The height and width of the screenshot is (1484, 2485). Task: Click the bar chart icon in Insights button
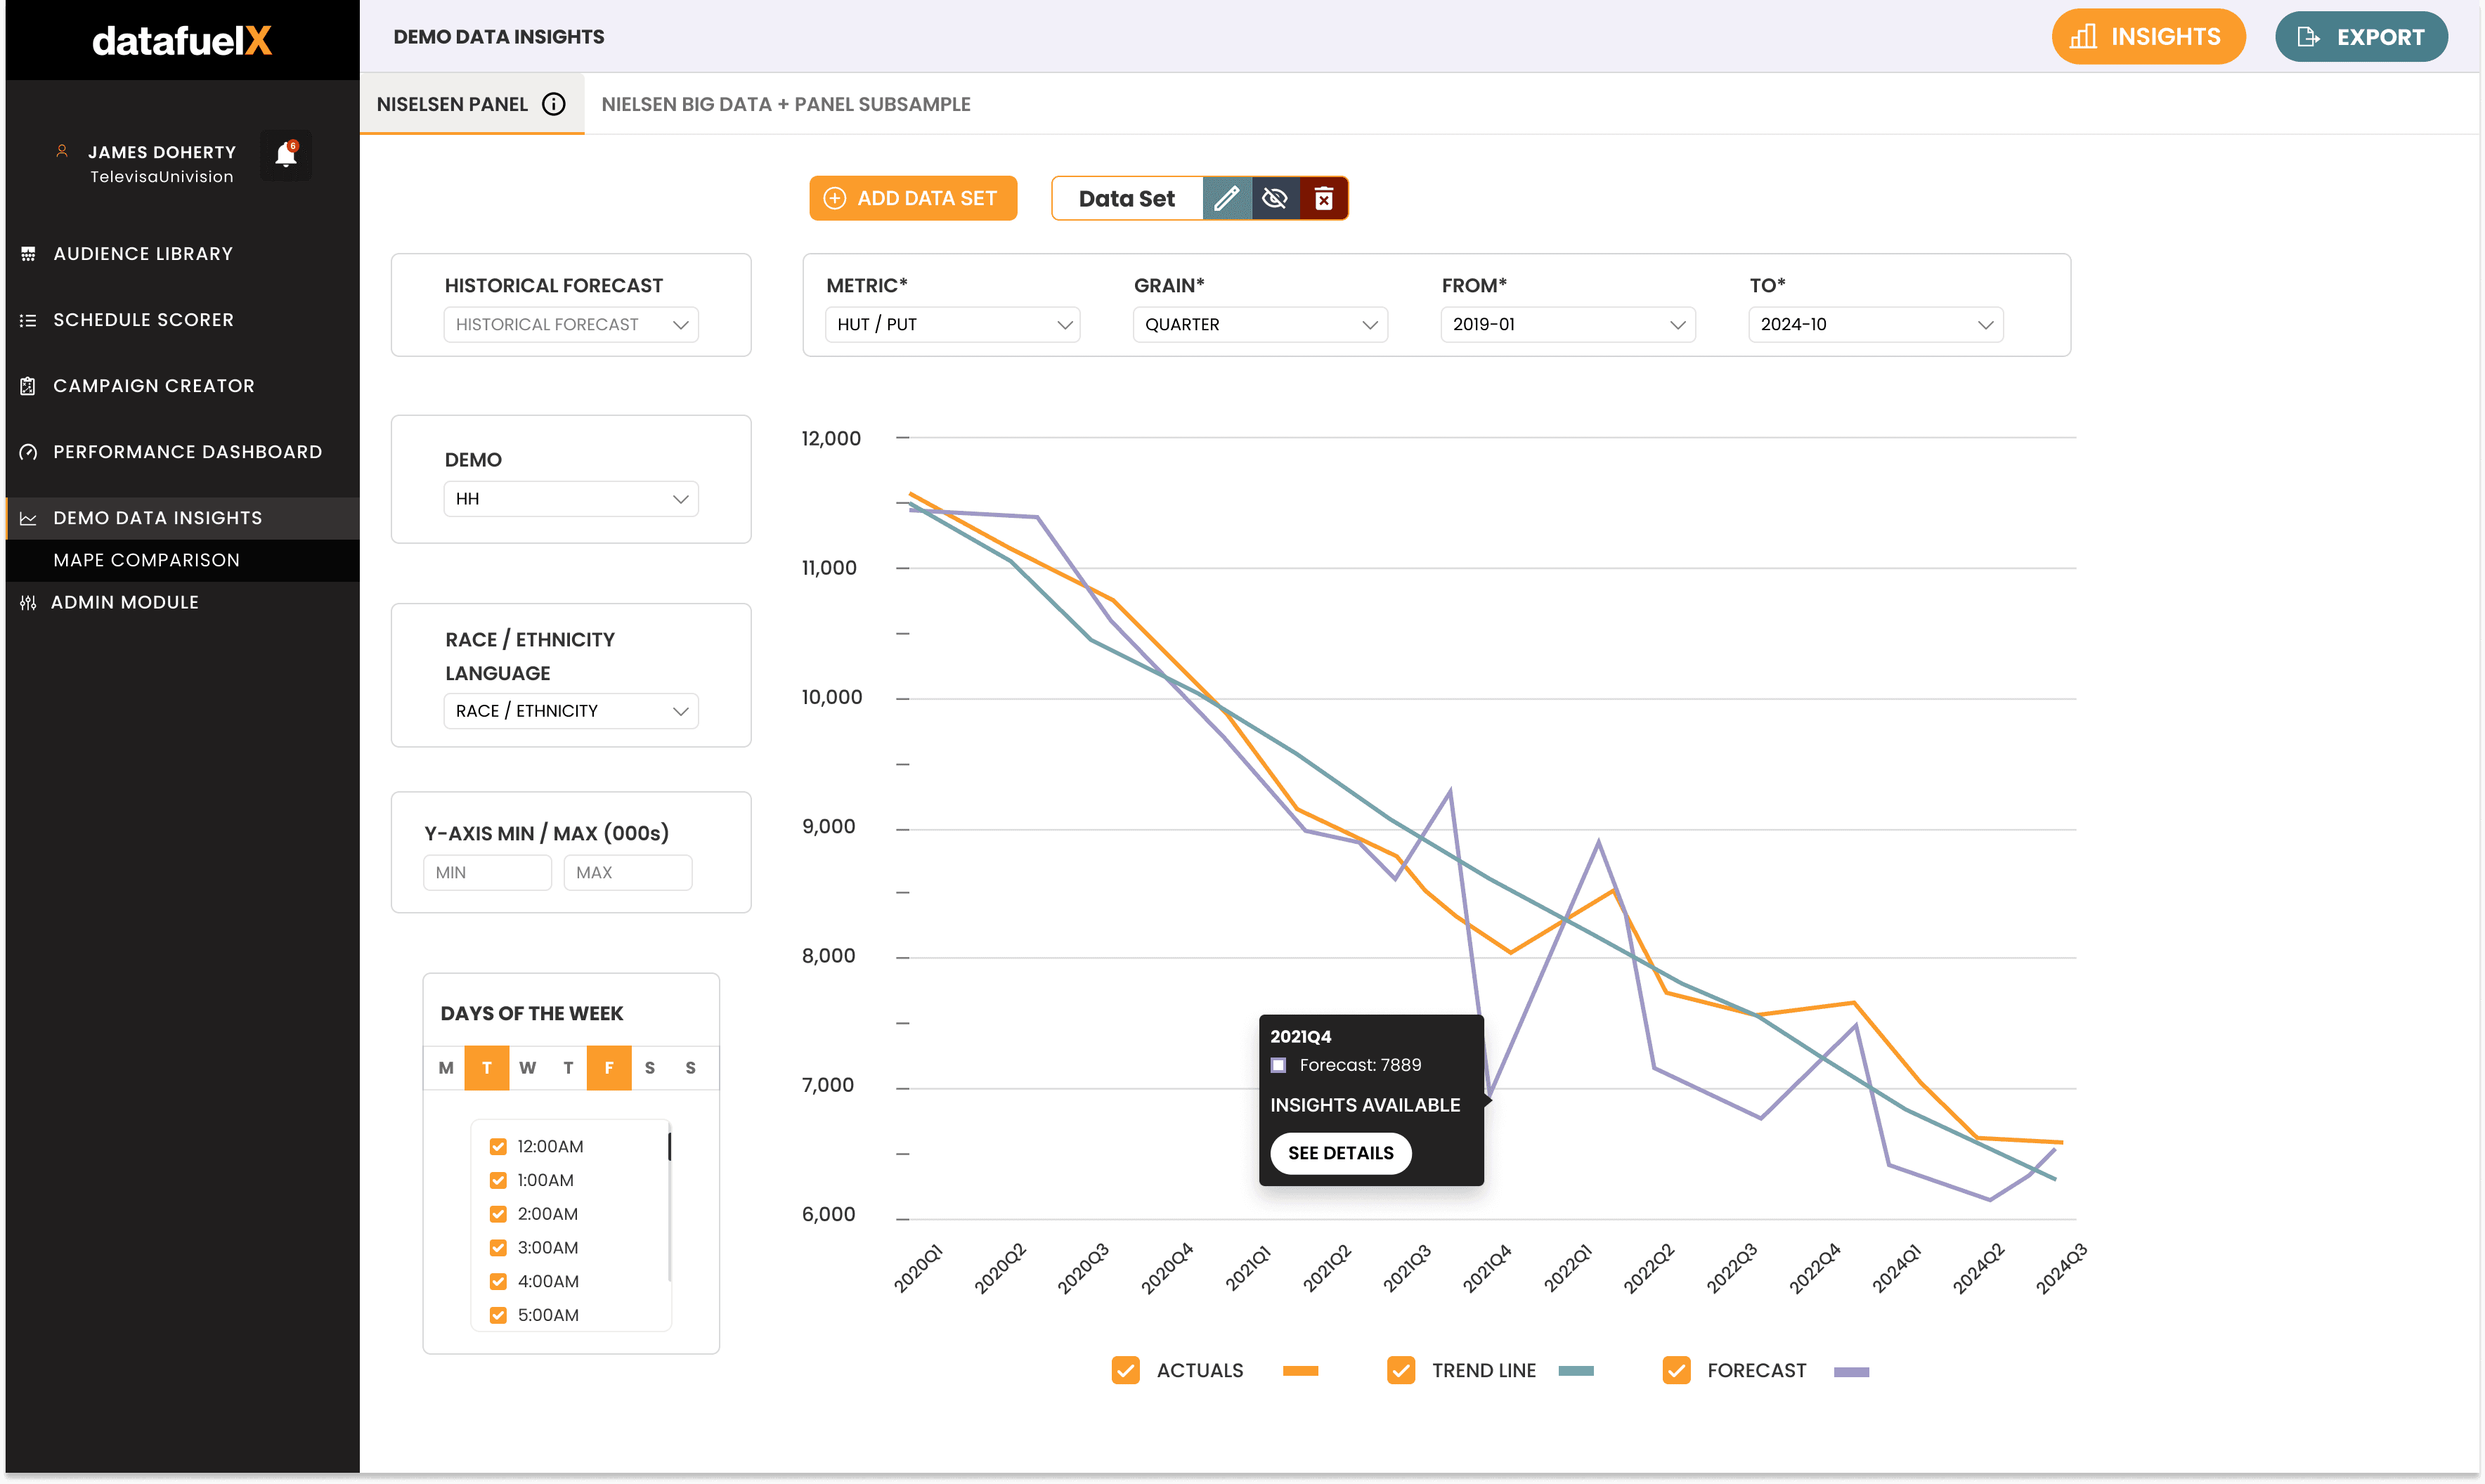[x=2083, y=37]
